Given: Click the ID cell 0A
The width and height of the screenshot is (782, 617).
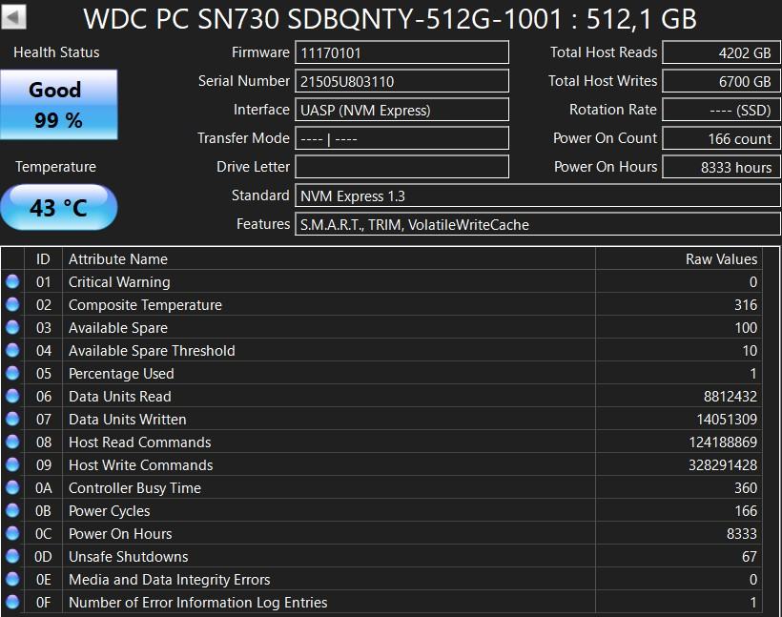Looking at the screenshot, I should tap(43, 488).
